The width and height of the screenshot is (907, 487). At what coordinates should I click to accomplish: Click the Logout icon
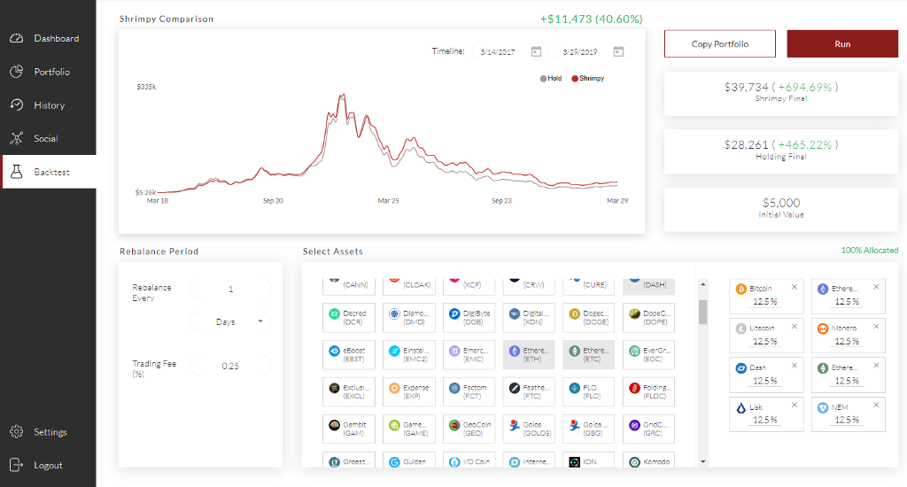click(x=16, y=465)
